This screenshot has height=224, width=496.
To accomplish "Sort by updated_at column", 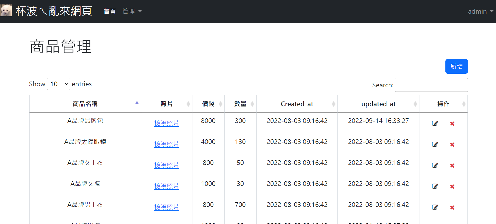I will 378,104.
